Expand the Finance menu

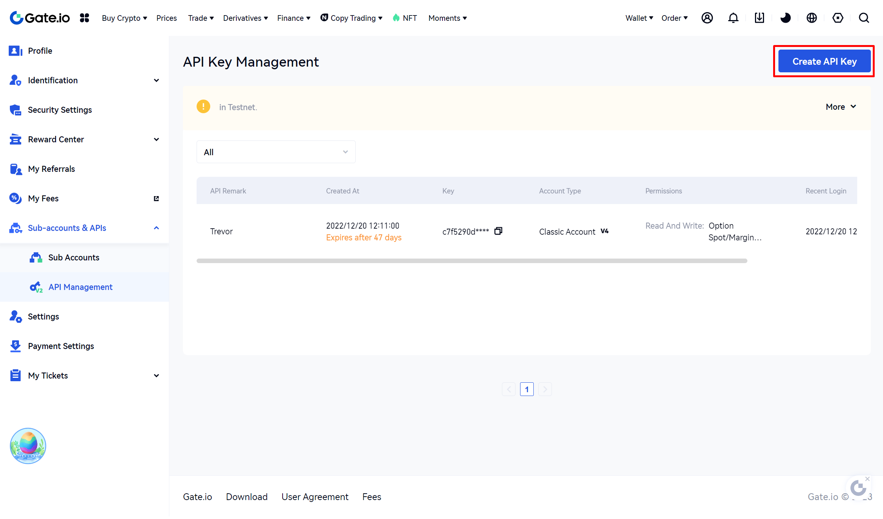[294, 18]
